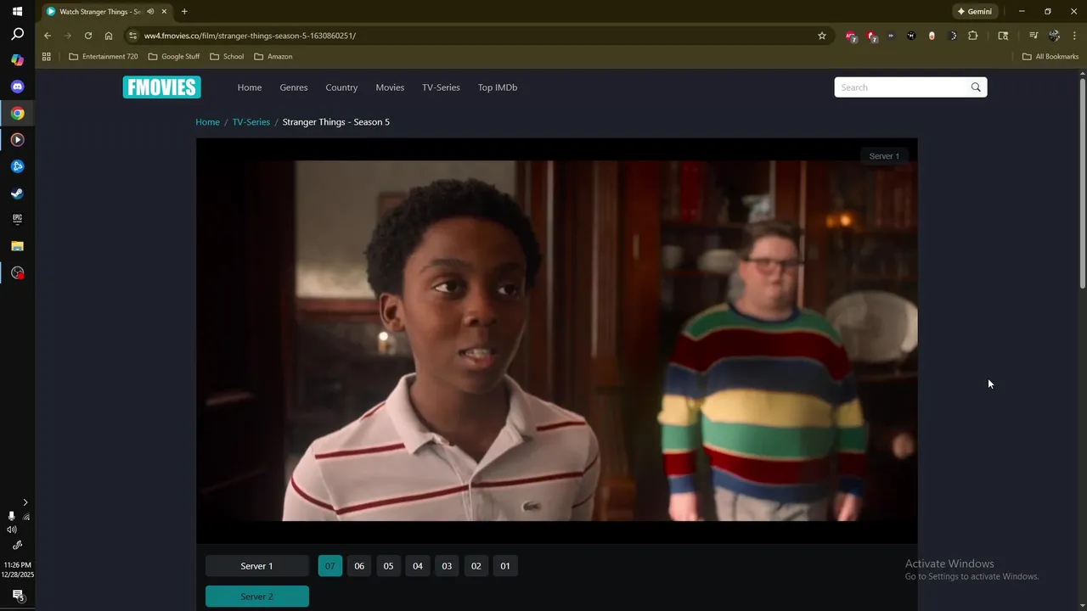Open Genres menu

[x=294, y=87]
